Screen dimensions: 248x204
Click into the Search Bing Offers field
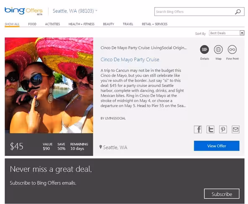tap(194, 12)
